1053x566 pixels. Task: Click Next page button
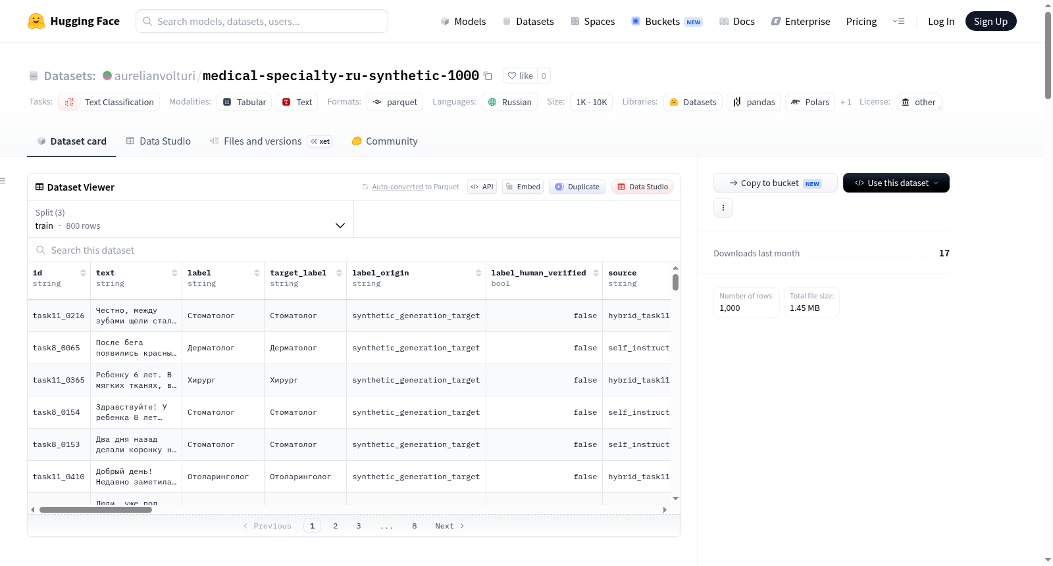[449, 526]
